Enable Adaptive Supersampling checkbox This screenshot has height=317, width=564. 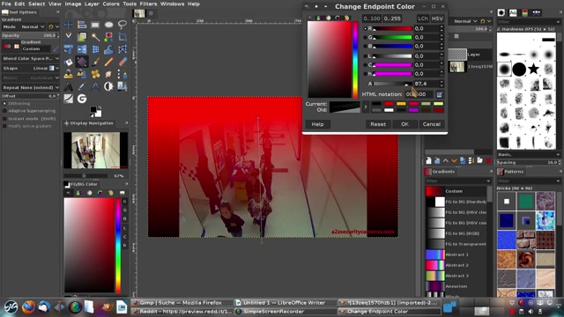(4, 111)
